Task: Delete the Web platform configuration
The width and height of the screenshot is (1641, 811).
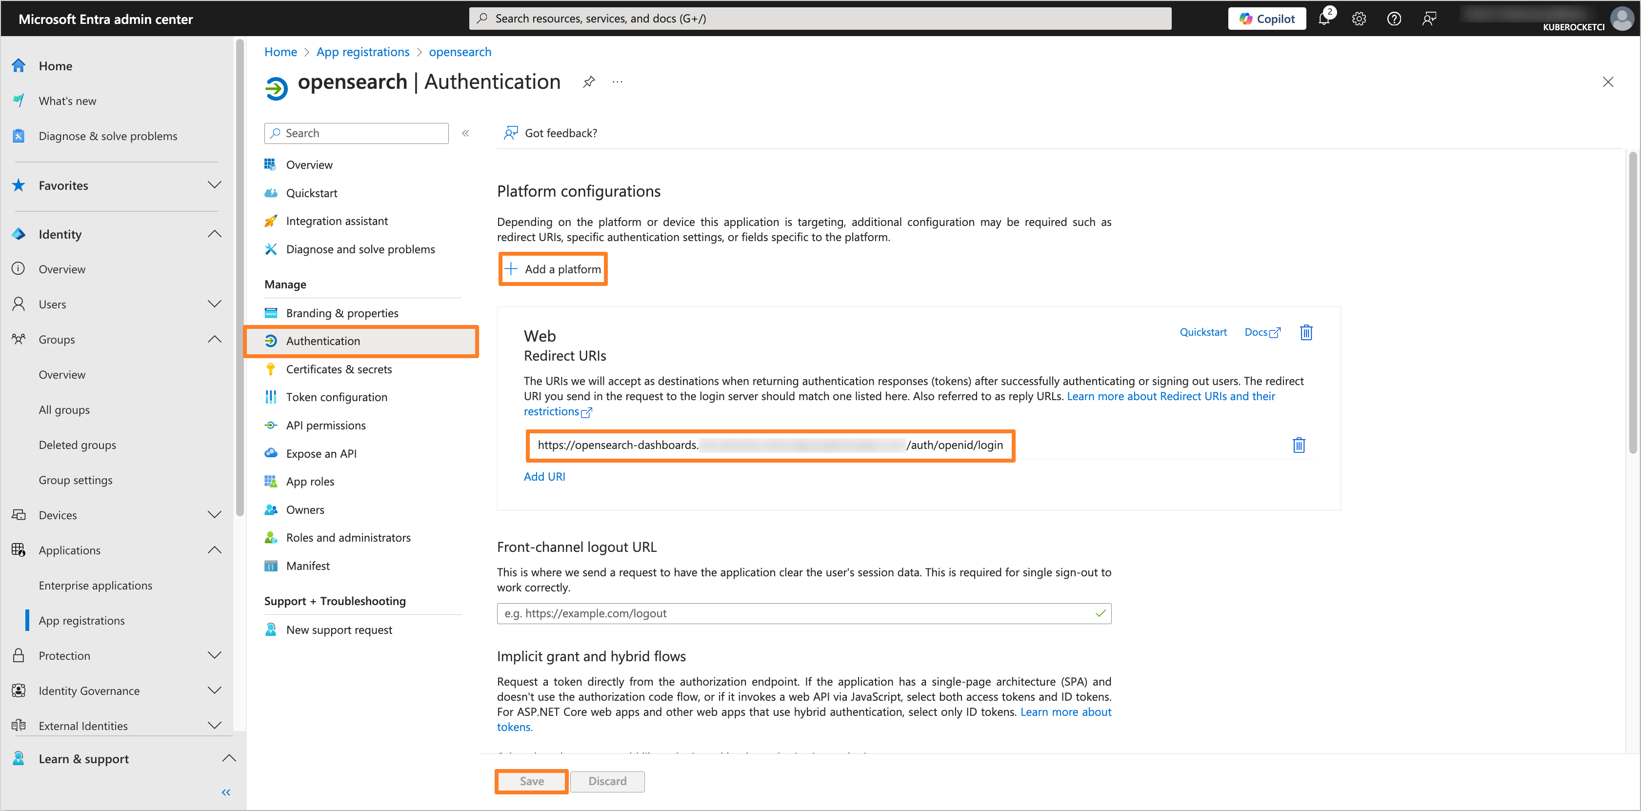Action: point(1306,332)
